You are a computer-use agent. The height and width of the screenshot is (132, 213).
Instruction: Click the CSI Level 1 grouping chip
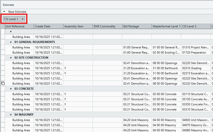pos(14,19)
